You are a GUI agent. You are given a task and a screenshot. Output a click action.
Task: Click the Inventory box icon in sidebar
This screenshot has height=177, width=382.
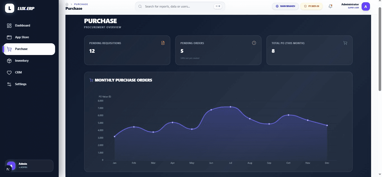[9, 61]
